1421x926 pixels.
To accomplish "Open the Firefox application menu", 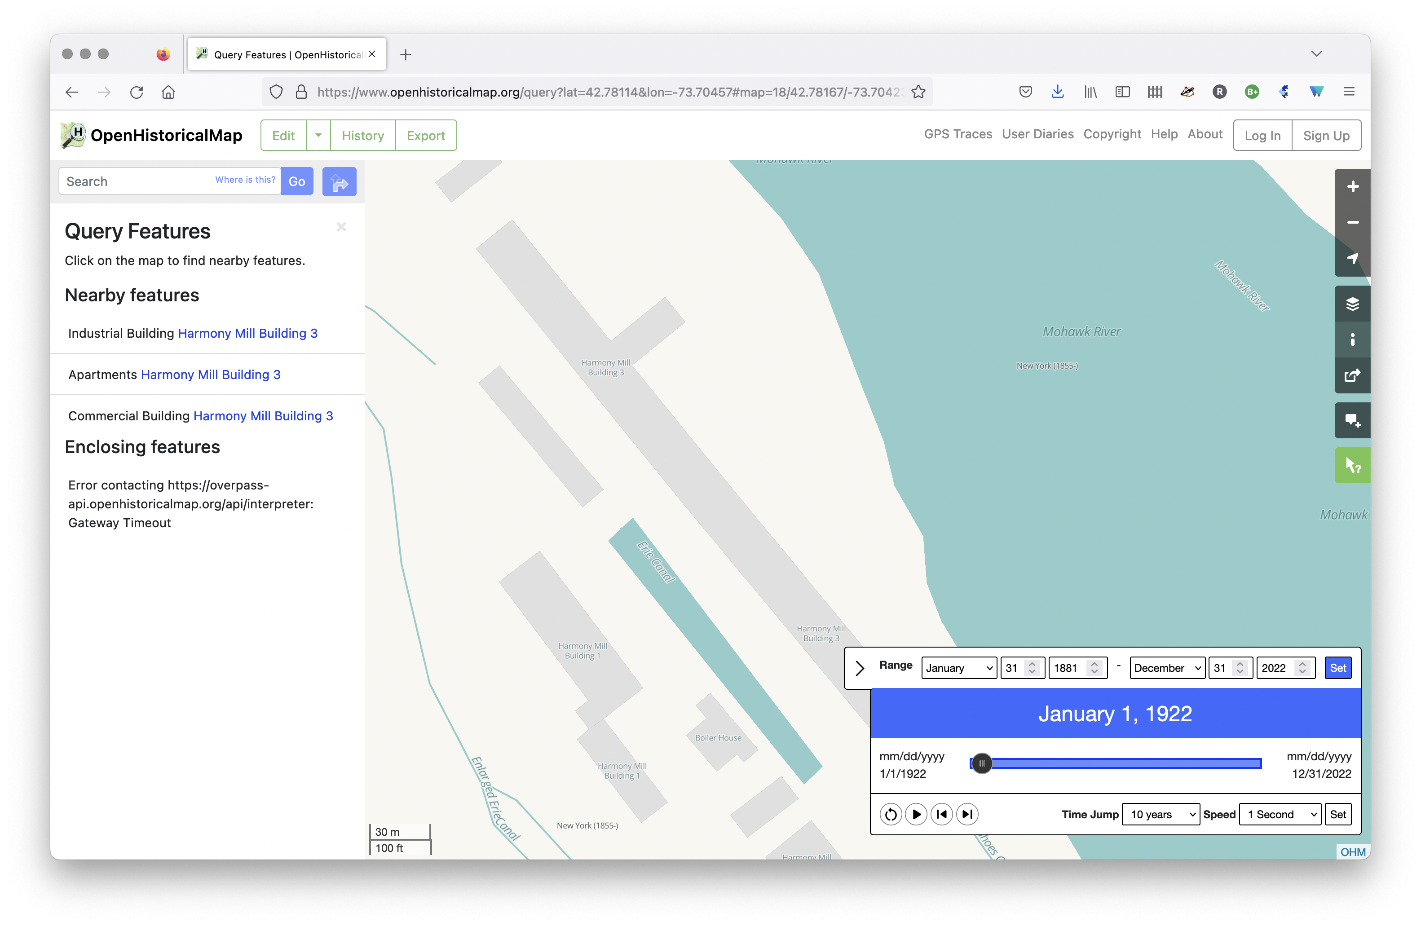I will click(1349, 91).
